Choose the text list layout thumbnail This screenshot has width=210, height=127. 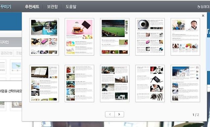click(3, 67)
